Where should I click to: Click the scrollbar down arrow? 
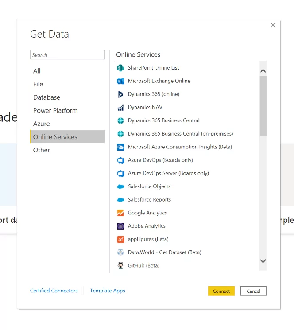[263, 261]
